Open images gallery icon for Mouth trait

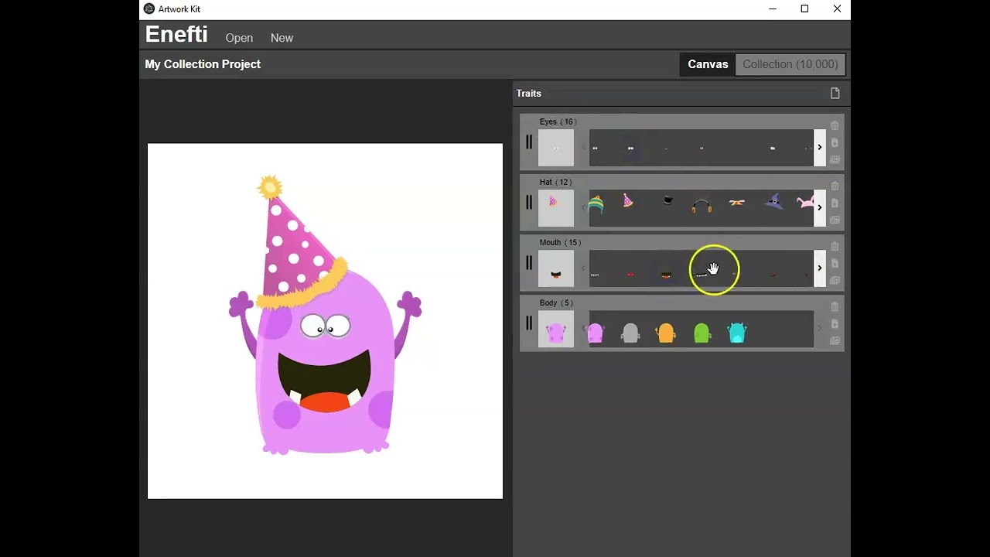pyautogui.click(x=835, y=280)
